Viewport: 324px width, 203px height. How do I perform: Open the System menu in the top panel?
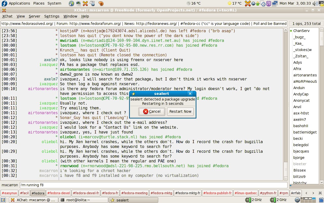(54, 3)
